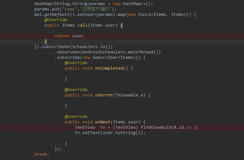244x160 pixels.
Task: Click highlighted closing brace after return user
Action: (x=46, y=41)
